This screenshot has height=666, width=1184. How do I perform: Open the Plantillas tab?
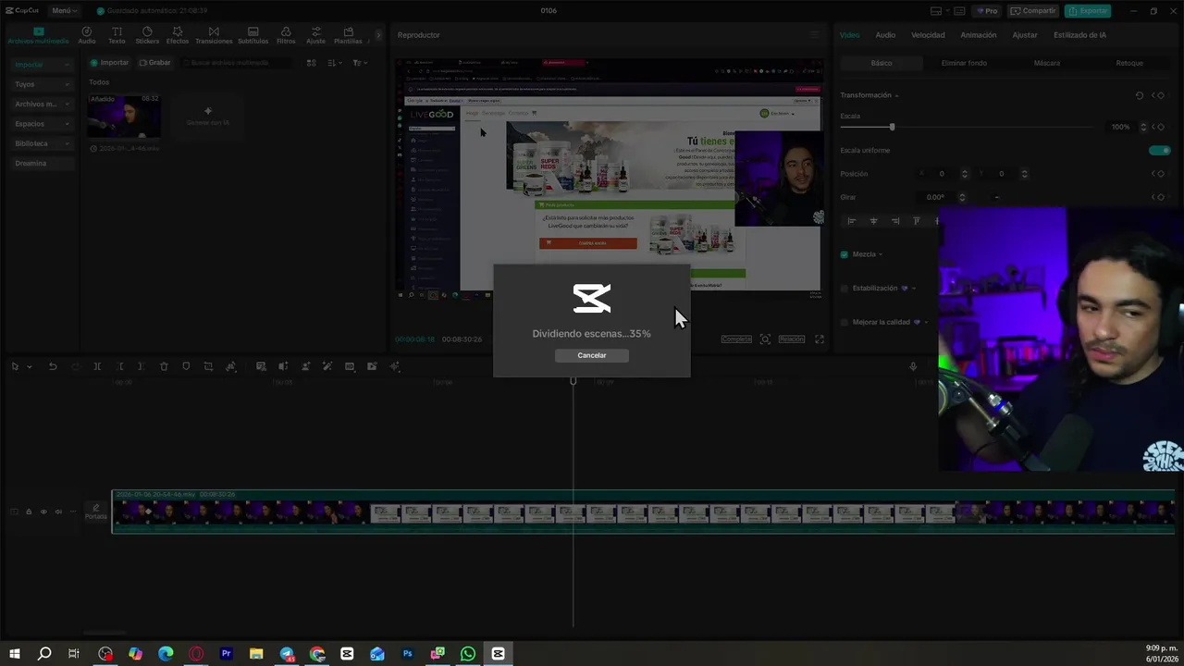point(348,35)
